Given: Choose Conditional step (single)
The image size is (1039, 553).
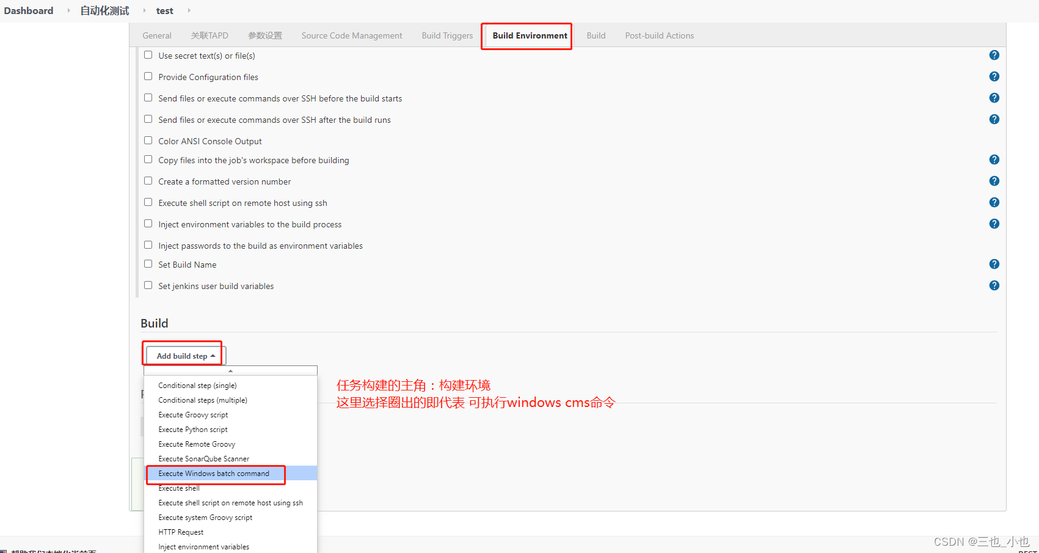Looking at the screenshot, I should pyautogui.click(x=230, y=386).
